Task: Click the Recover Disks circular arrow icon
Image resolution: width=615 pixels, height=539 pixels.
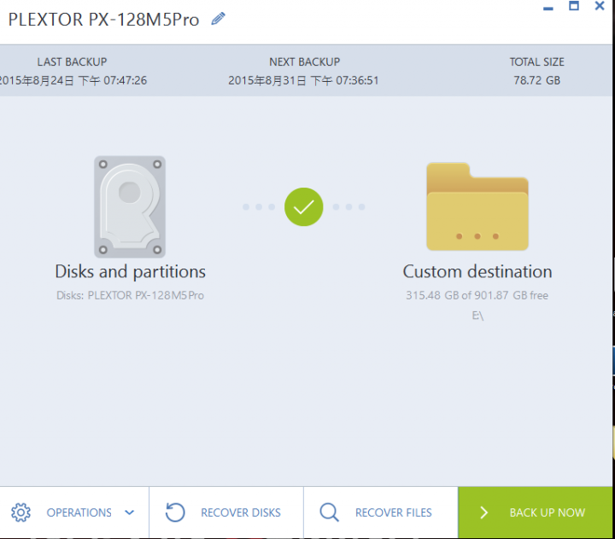Action: tap(175, 513)
